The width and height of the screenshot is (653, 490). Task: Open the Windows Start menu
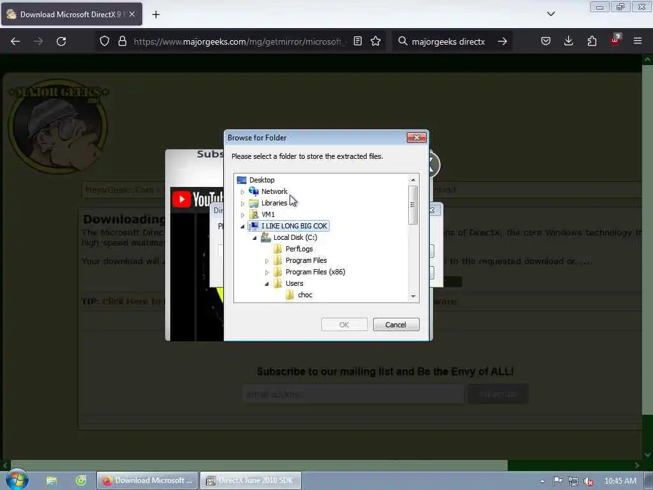pyautogui.click(x=17, y=480)
